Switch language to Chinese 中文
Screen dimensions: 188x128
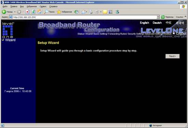click(x=169, y=23)
